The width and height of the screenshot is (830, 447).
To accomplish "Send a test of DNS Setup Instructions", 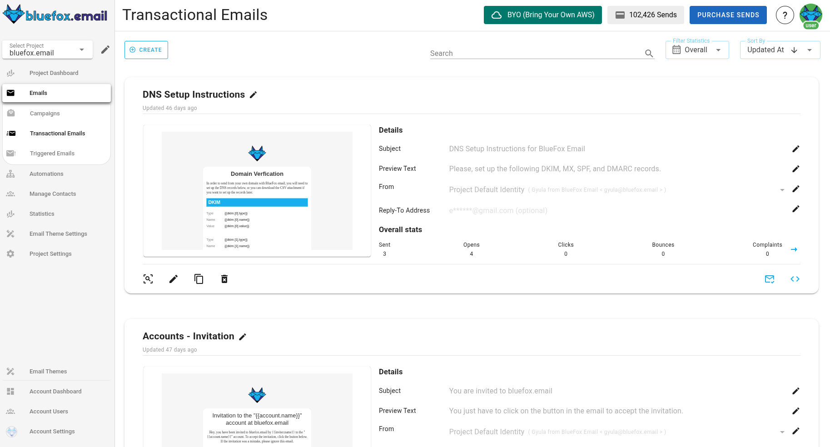I will [x=770, y=278].
